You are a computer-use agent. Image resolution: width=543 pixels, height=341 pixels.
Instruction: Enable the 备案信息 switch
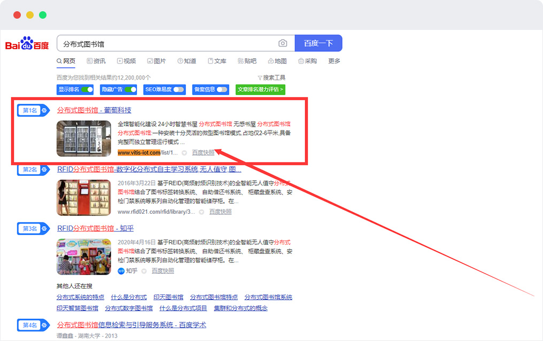222,90
